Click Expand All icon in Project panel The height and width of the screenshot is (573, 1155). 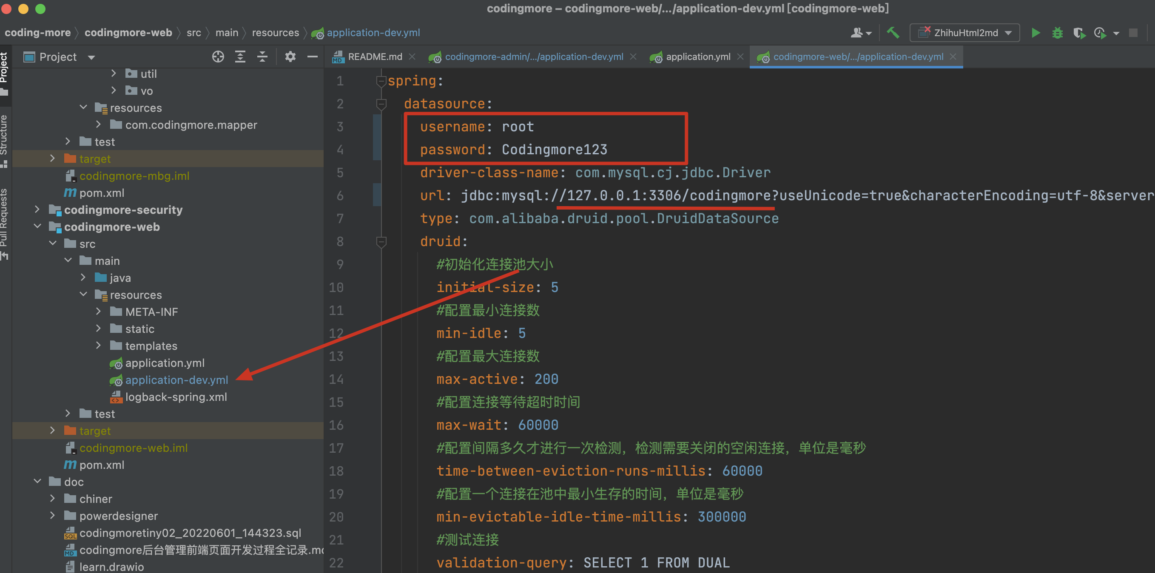pos(240,57)
